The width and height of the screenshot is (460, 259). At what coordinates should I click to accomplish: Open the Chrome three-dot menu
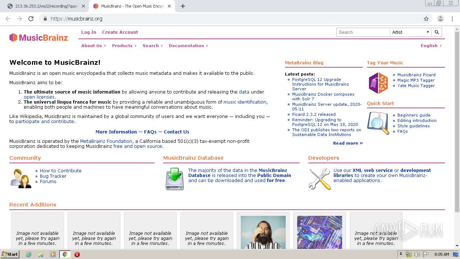coord(452,19)
